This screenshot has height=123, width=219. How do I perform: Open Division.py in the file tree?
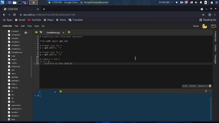(x=16, y=67)
